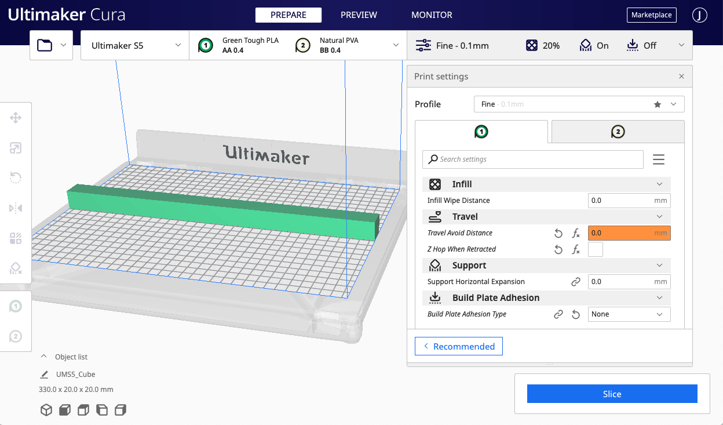This screenshot has width=723, height=425.
Task: Switch back to Recommended settings
Action: (459, 346)
